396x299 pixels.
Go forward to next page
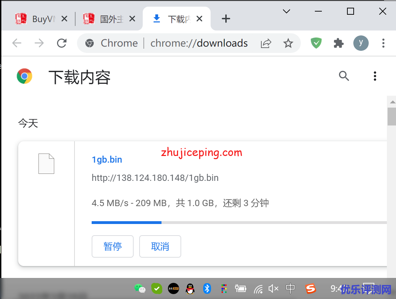[x=39, y=43]
